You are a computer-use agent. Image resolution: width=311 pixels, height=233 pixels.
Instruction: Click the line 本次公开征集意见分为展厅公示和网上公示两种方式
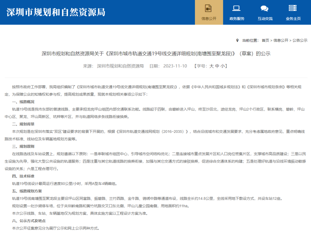[x=56, y=228]
